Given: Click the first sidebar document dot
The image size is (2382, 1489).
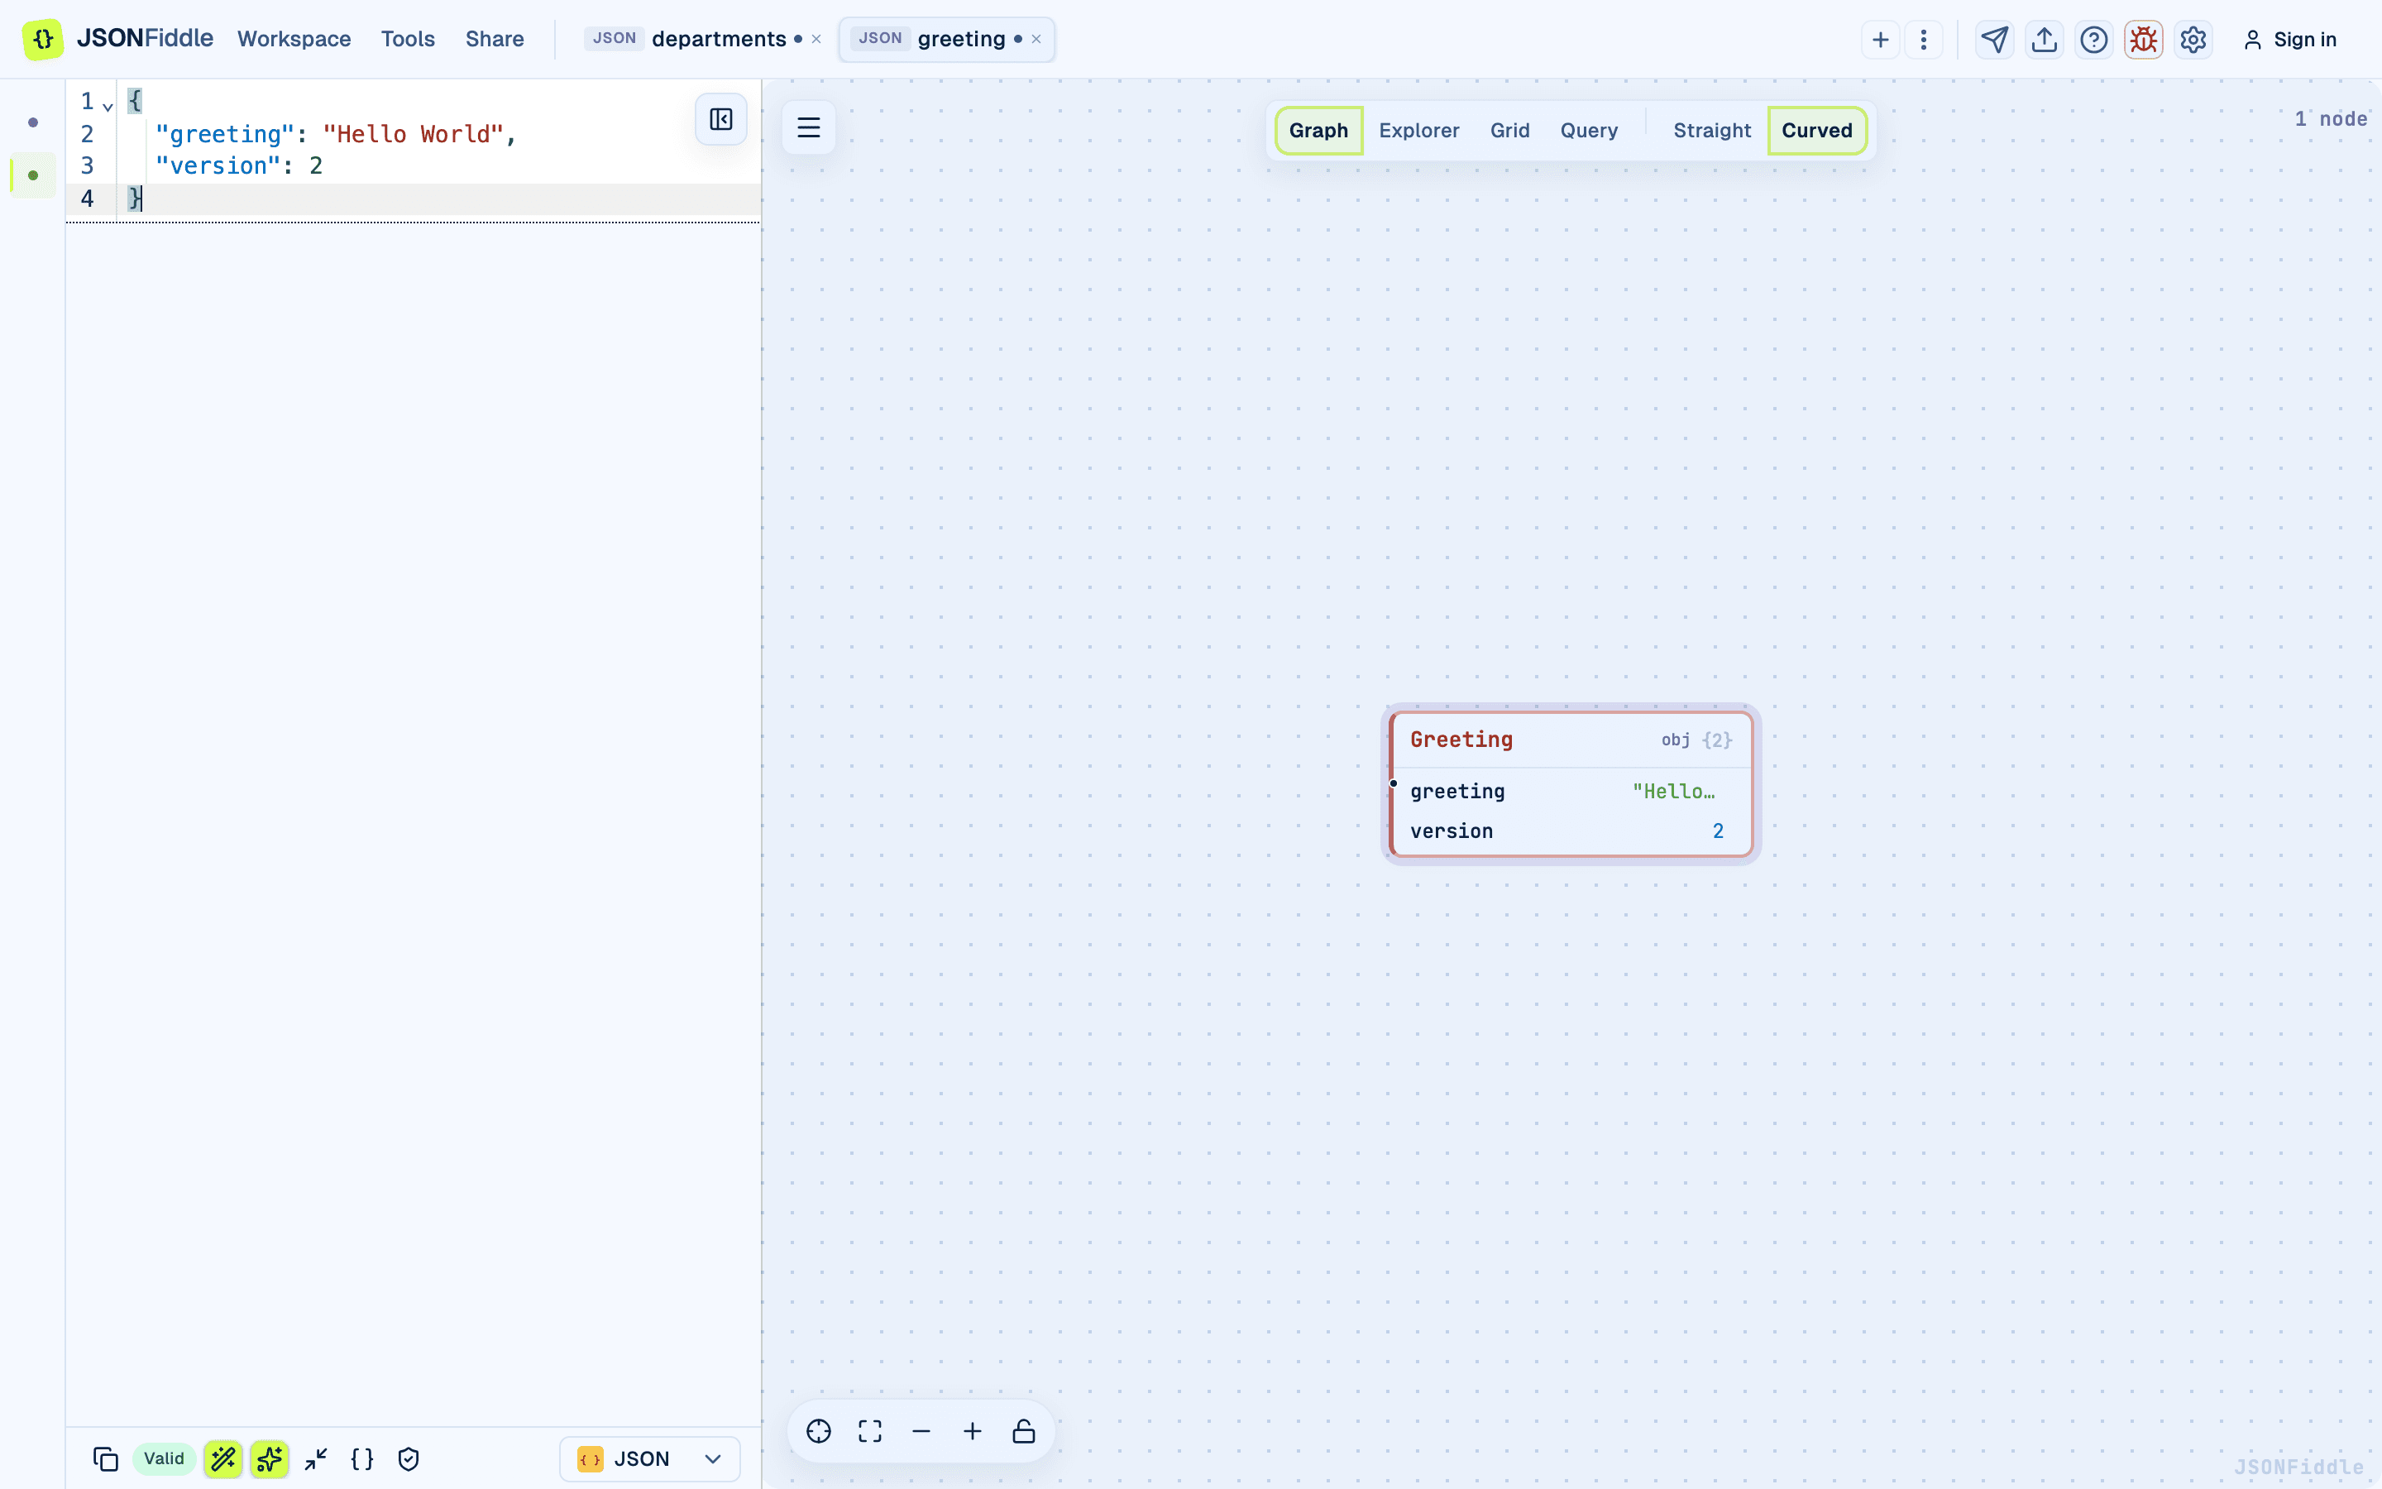Looking at the screenshot, I should [33, 122].
